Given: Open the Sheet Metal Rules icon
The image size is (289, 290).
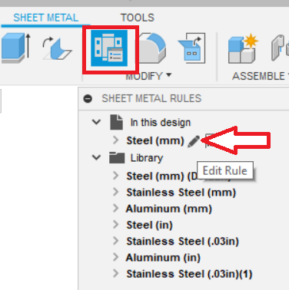Looking at the screenshot, I should (109, 48).
